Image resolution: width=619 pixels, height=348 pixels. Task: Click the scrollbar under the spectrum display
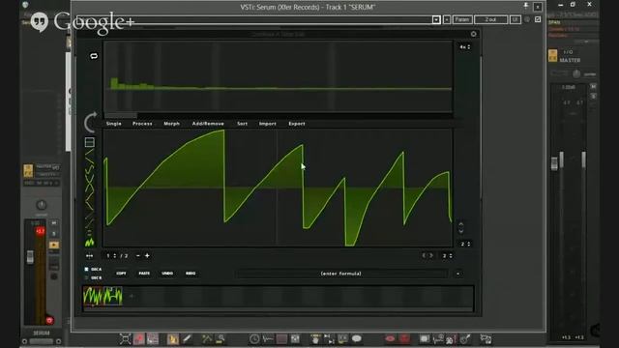[121, 115]
